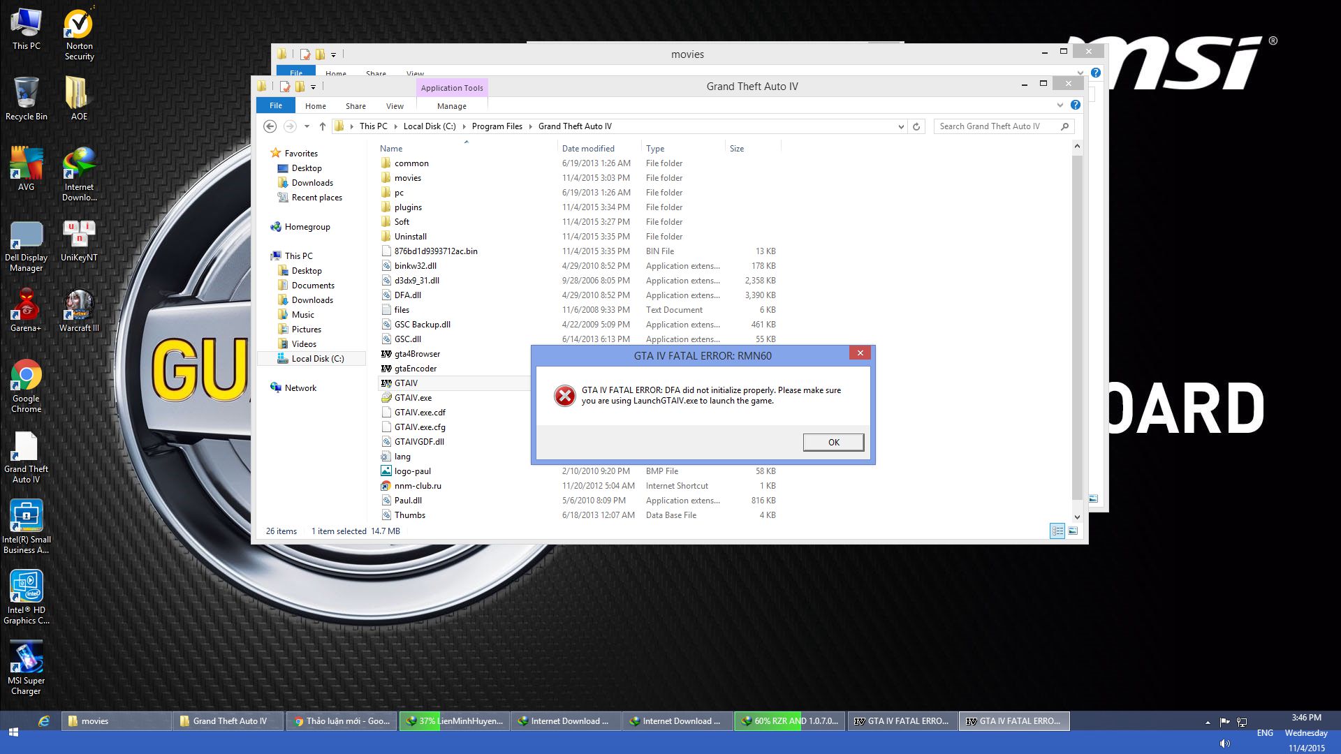Click the network tray icon
This screenshot has width=1341, height=754.
click(1242, 722)
